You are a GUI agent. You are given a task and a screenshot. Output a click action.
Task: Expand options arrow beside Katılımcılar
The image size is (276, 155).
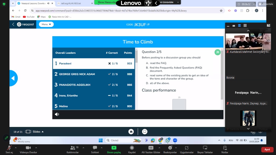tap(83, 147)
